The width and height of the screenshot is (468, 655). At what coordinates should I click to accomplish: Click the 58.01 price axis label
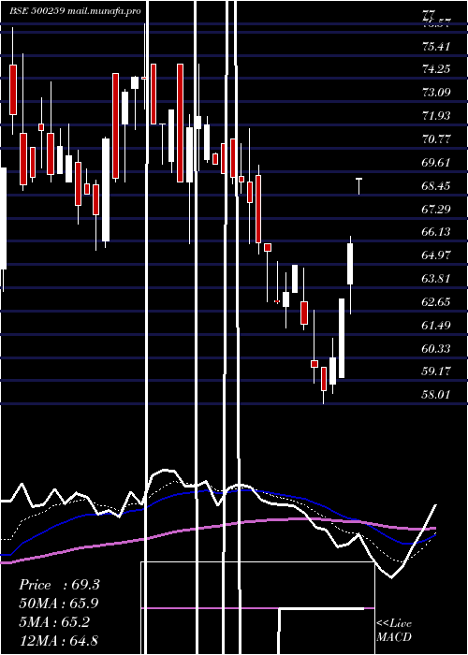436,395
